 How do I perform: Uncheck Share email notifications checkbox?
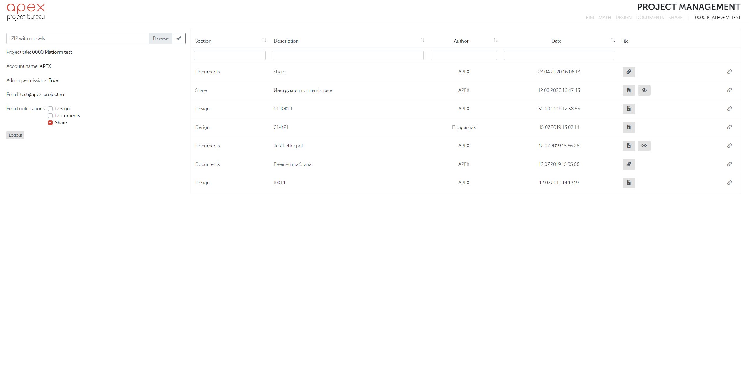pos(50,123)
